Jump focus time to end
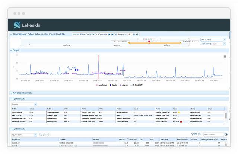The height and width of the screenshot is (154, 238). (116, 35)
